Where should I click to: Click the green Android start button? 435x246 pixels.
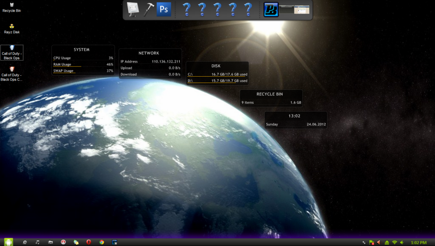coord(8,242)
